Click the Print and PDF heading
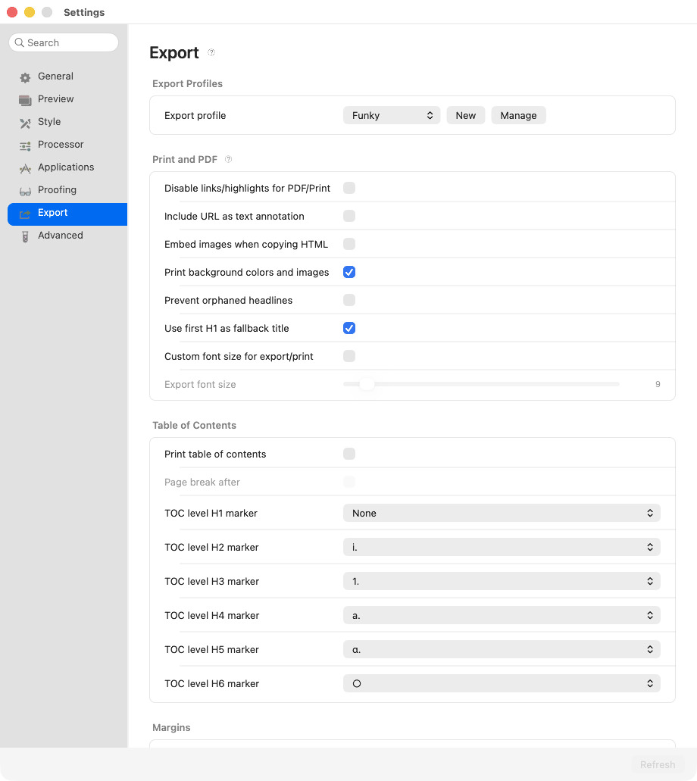The width and height of the screenshot is (697, 781). 185,159
